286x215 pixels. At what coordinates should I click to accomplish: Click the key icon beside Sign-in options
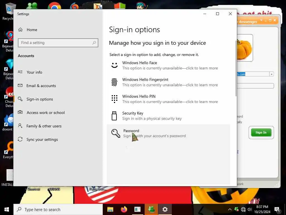20,99
